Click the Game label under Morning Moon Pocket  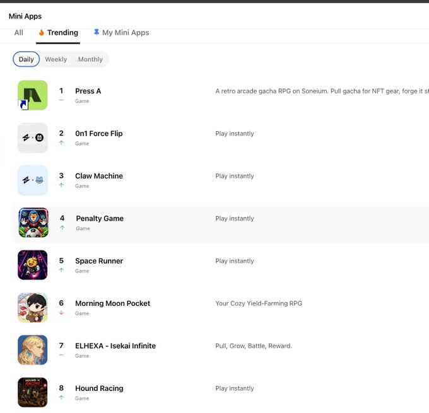click(x=82, y=313)
